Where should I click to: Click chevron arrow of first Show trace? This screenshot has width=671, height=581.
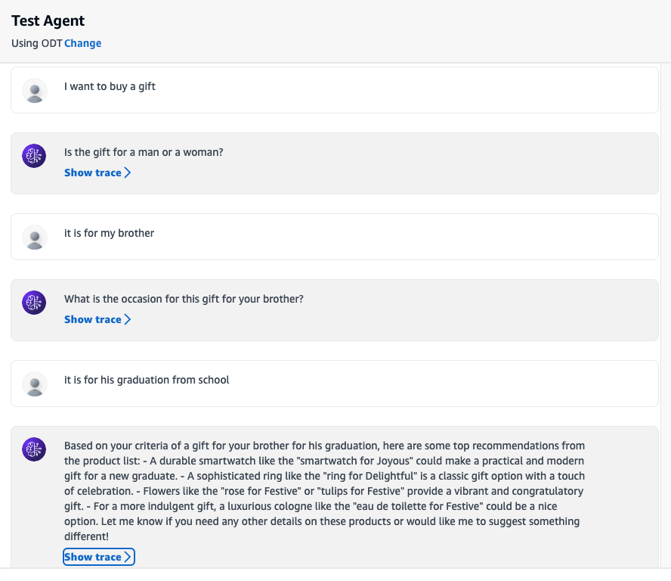[128, 172]
